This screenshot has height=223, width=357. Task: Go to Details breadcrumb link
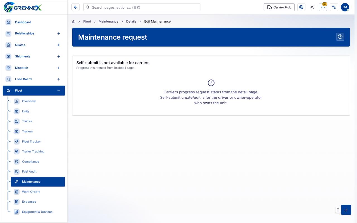click(131, 21)
